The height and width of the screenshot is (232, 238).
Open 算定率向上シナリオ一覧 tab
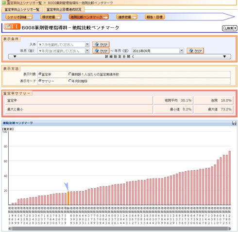[x=22, y=10]
